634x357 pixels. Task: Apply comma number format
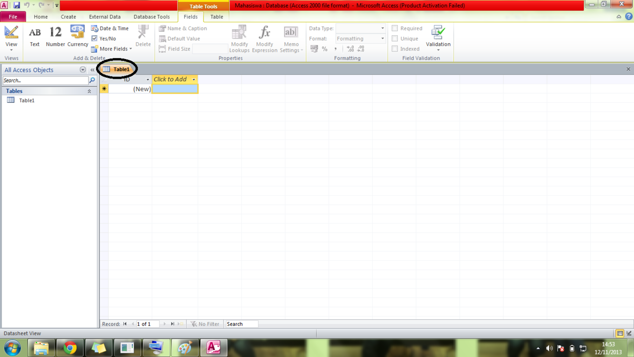[335, 49]
